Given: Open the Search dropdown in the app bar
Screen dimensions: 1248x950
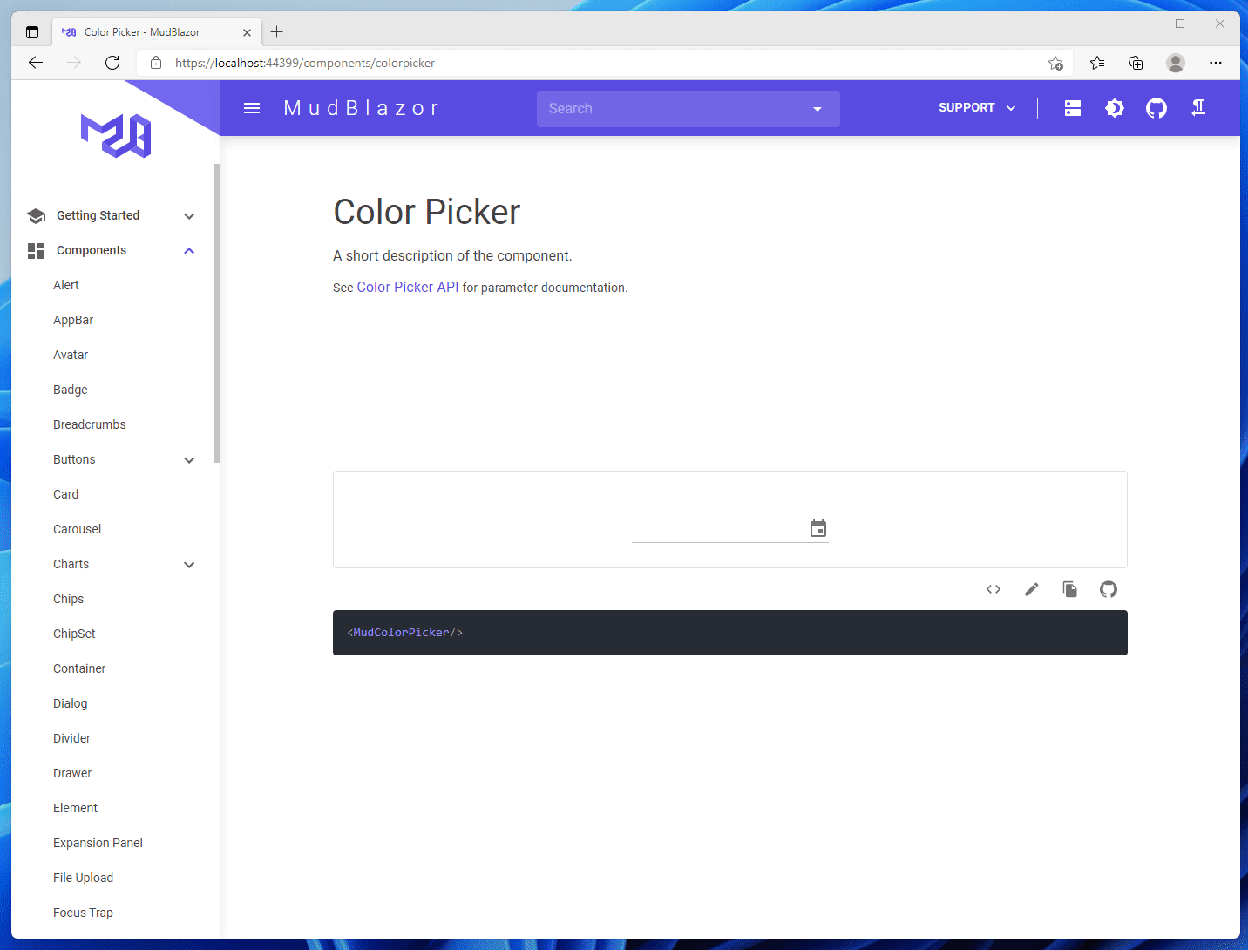Looking at the screenshot, I should 817,108.
